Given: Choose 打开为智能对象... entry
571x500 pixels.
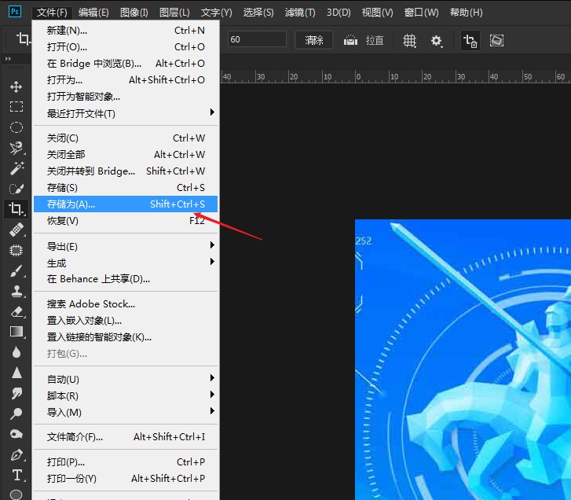Looking at the screenshot, I should pos(126,97).
